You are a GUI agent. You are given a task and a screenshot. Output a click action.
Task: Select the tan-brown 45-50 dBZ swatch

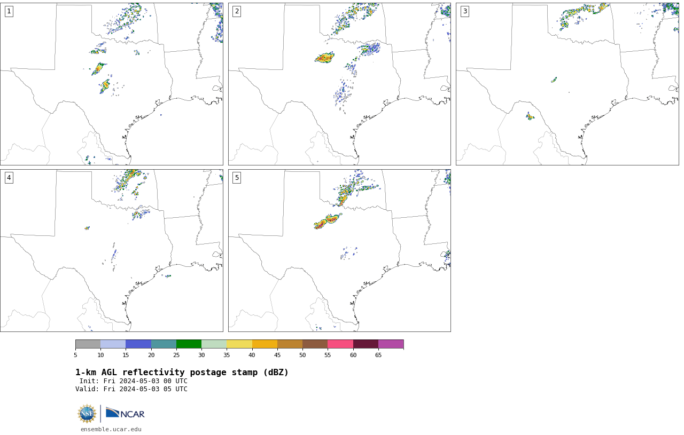tap(290, 344)
